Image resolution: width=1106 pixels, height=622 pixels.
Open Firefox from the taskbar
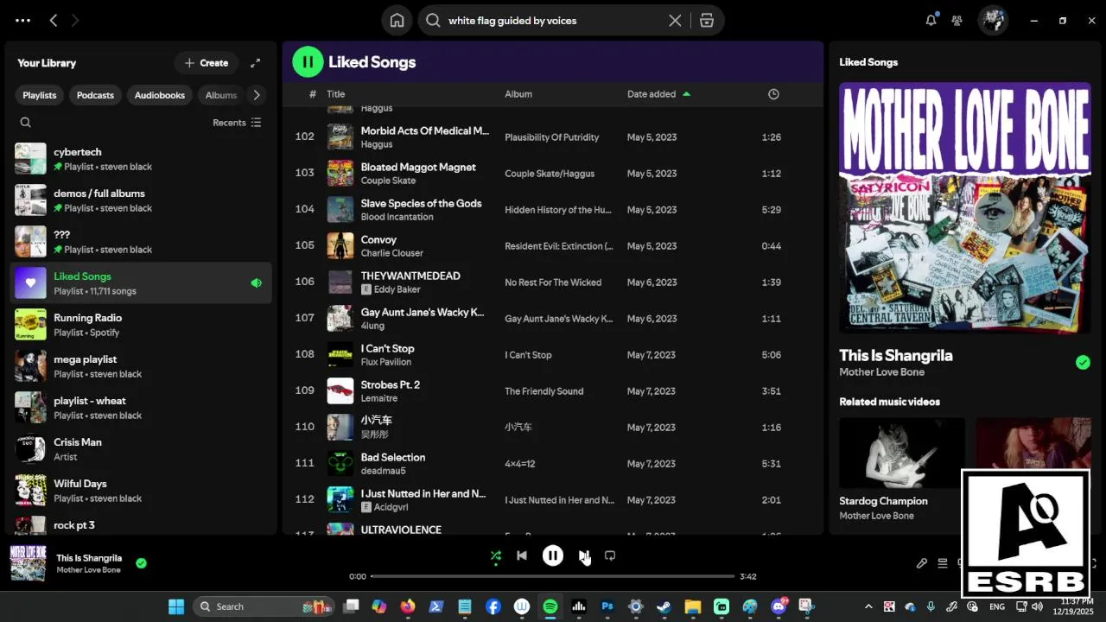coord(408,606)
